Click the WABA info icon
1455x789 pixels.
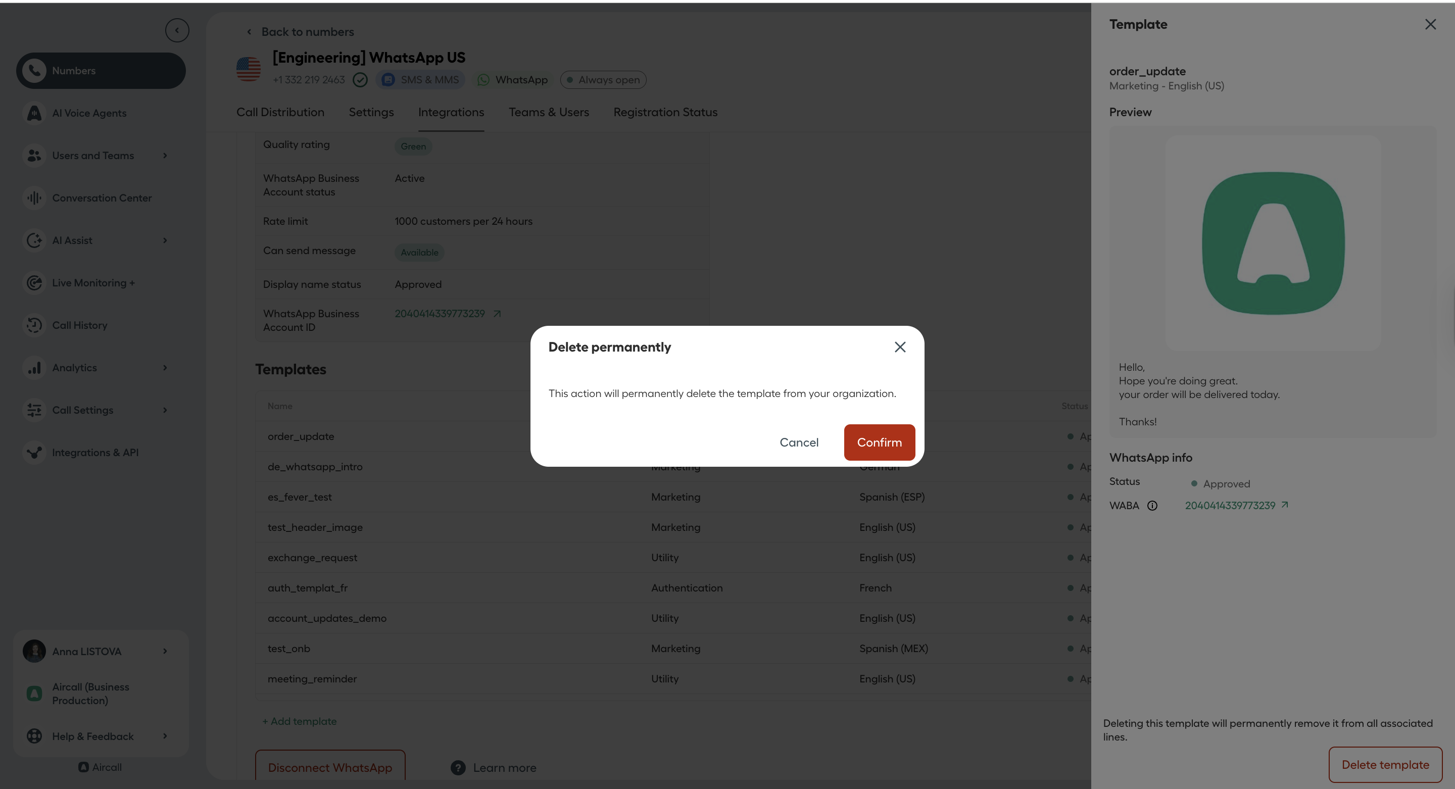1152,506
